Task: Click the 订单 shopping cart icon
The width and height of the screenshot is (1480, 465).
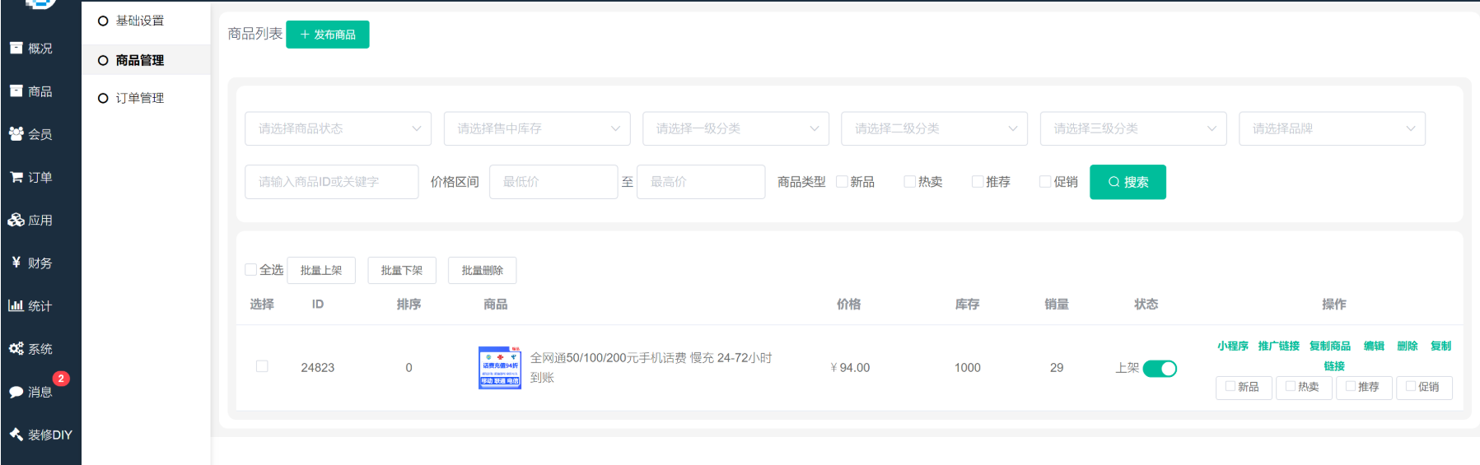Action: [x=16, y=177]
